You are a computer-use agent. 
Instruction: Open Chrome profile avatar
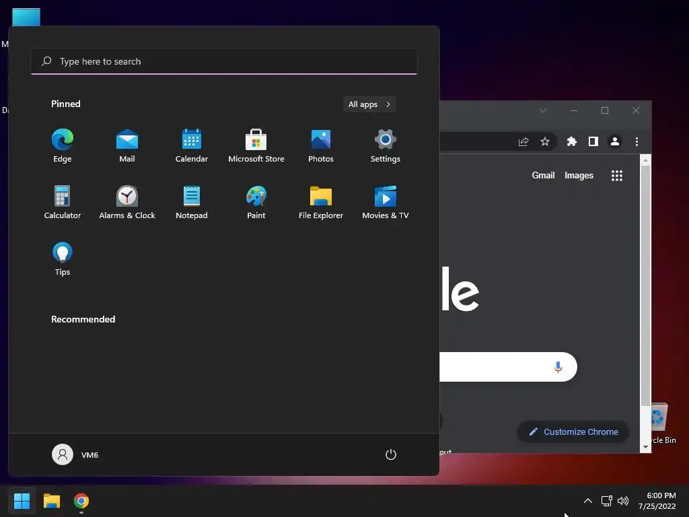[615, 141]
